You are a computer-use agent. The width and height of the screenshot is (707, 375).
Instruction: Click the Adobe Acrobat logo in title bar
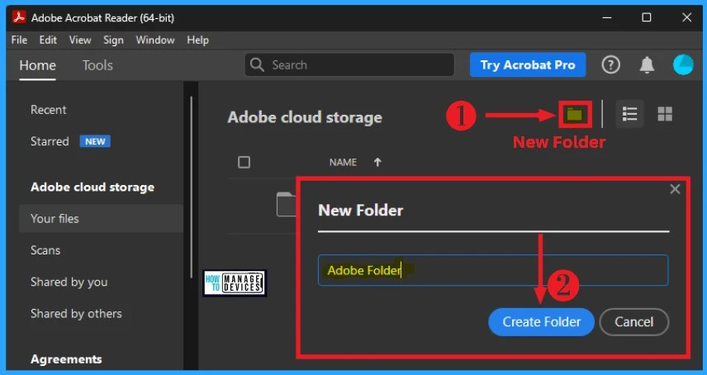[19, 17]
